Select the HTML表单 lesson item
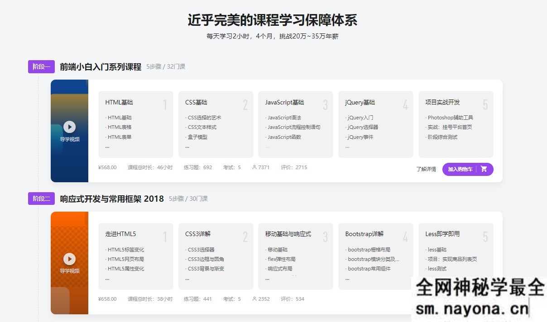This screenshot has height=322, width=547. (120, 137)
